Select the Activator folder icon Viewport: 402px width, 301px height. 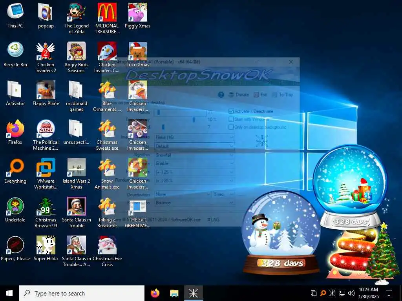15,93
